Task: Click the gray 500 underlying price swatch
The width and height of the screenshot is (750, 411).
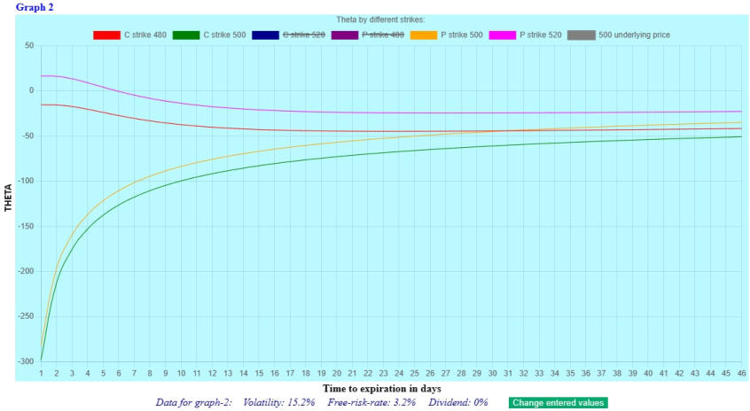Action: 582,35
